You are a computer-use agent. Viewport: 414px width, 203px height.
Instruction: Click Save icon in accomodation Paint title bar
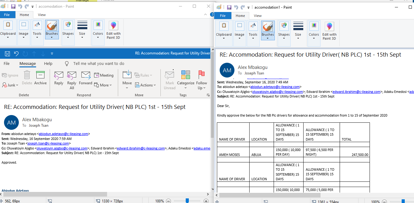coord(13,6)
